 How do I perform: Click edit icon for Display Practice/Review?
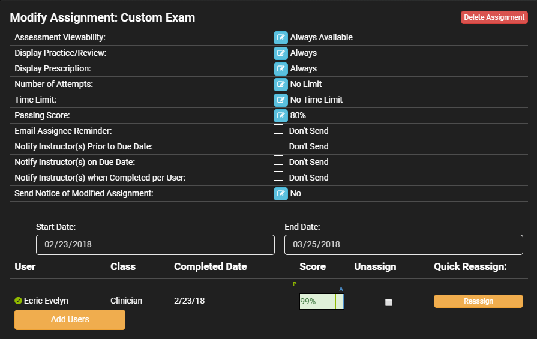pos(280,53)
